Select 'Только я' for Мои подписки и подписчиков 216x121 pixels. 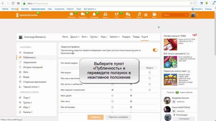pos(150,90)
